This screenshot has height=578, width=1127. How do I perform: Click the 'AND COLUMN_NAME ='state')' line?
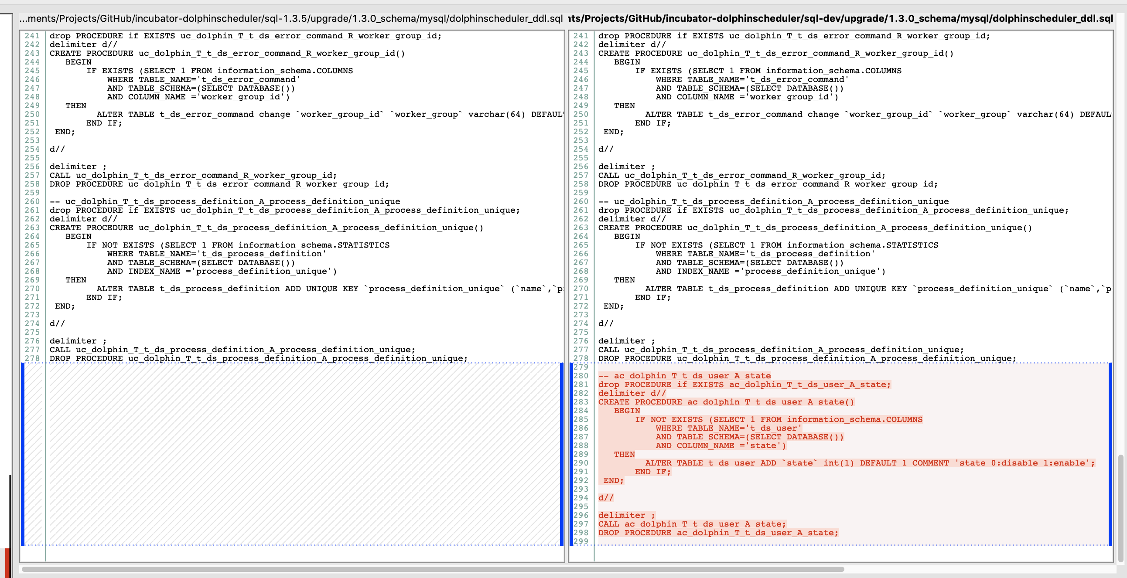pyautogui.click(x=721, y=445)
